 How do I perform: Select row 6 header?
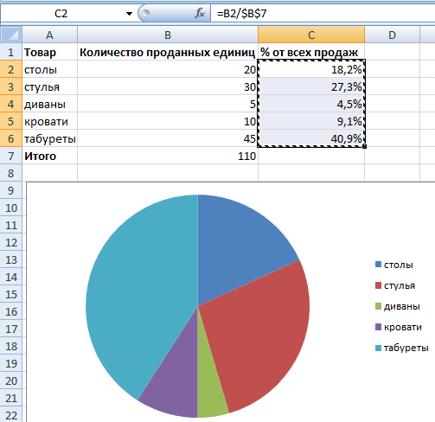pos(11,138)
